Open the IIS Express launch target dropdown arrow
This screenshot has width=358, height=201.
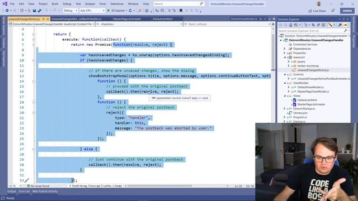click(x=126, y=11)
